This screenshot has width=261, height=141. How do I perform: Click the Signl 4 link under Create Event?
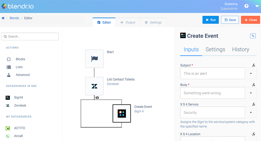tap(139, 111)
